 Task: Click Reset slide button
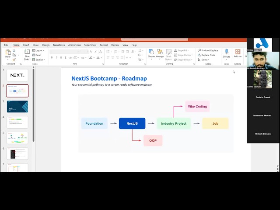tap(37, 55)
